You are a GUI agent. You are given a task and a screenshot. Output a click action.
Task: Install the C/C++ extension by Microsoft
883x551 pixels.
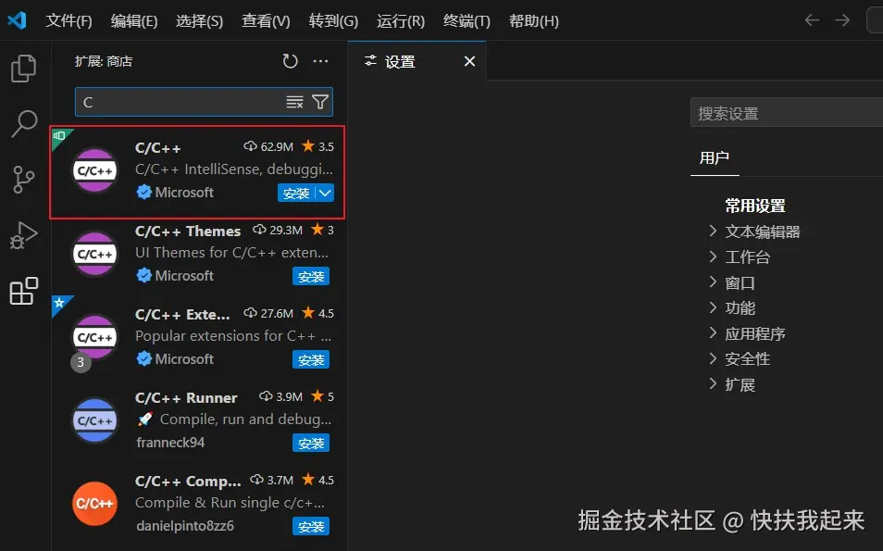tap(296, 193)
